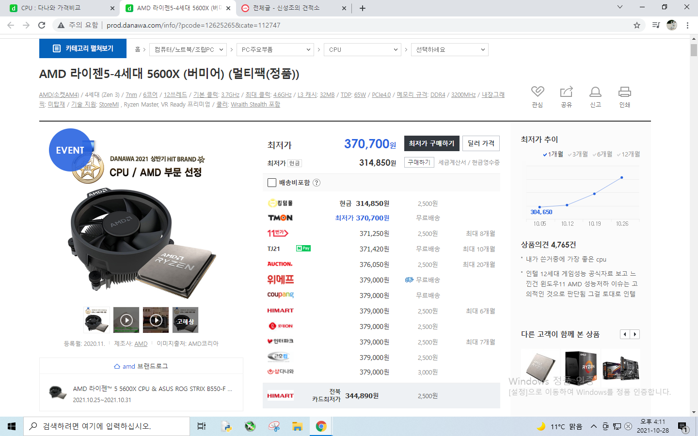698x436 pixels.
Task: Open File Explorer from taskbar
Action: click(x=297, y=426)
